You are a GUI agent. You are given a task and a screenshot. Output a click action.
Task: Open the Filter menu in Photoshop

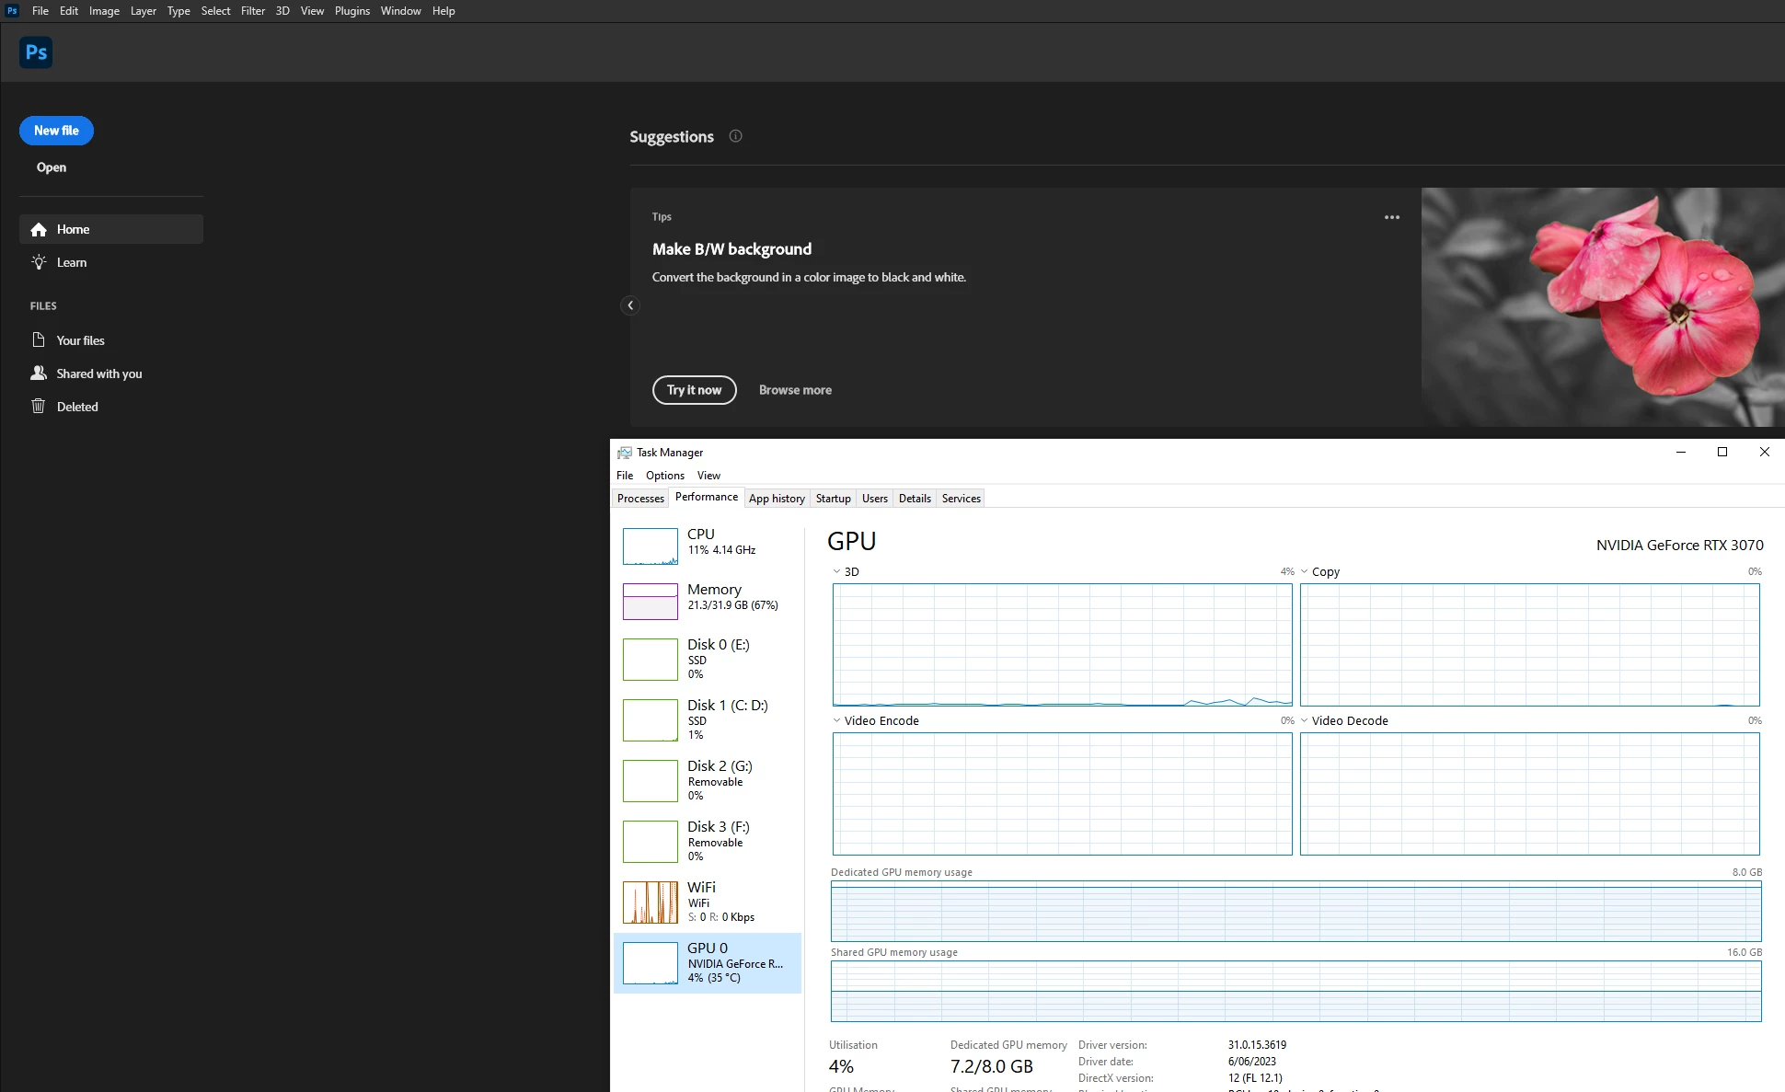click(252, 11)
